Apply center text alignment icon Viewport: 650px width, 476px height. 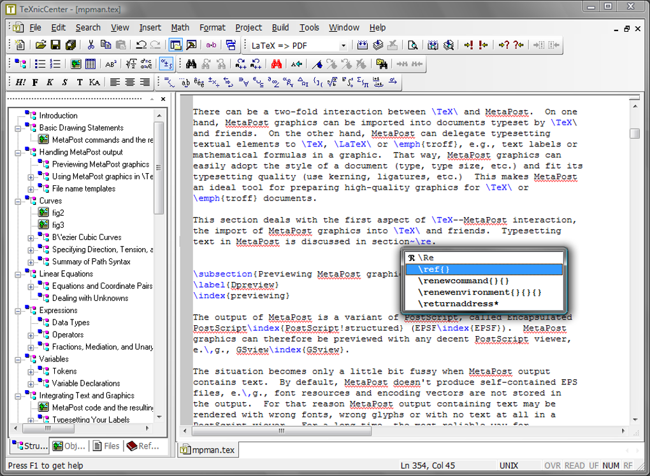(130, 82)
